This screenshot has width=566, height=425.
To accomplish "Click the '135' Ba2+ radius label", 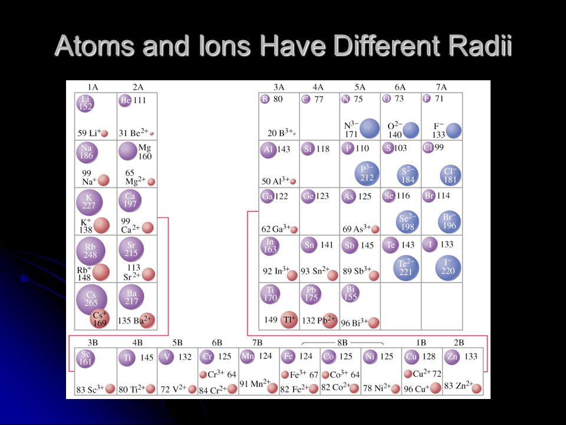I will (x=124, y=321).
